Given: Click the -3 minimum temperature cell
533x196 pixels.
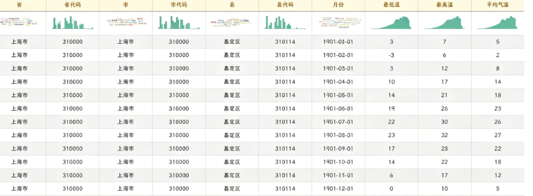Looking at the screenshot, I should click(x=391, y=55).
